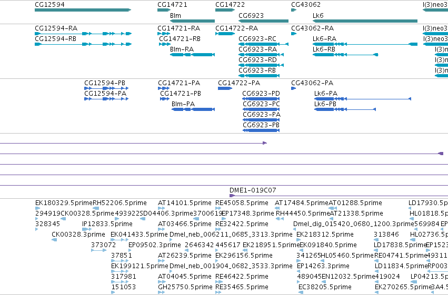
Task: Click transcript CG14722-RA
Action: click(x=225, y=34)
